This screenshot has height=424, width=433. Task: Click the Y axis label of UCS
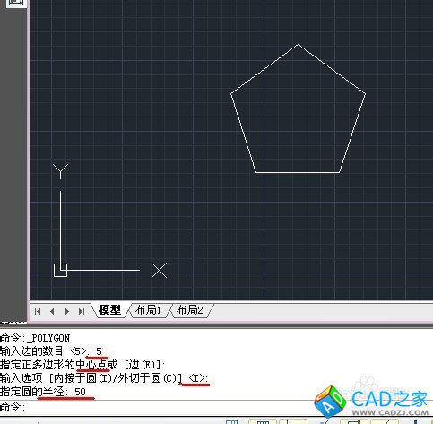tap(60, 171)
